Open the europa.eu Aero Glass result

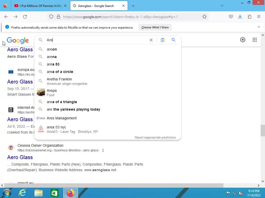[x=20, y=82]
